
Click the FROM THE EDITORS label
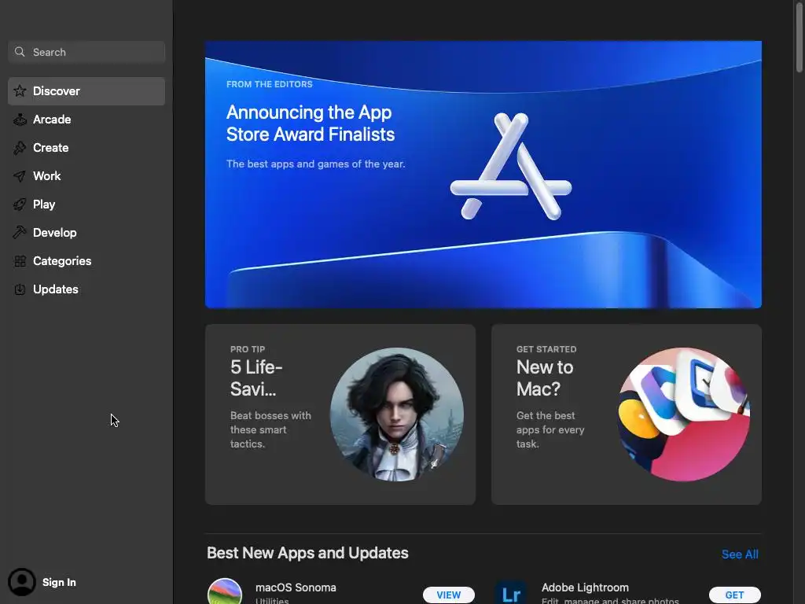pyautogui.click(x=270, y=84)
